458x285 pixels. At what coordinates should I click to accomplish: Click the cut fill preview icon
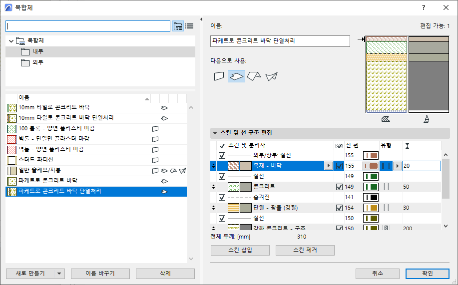386,119
